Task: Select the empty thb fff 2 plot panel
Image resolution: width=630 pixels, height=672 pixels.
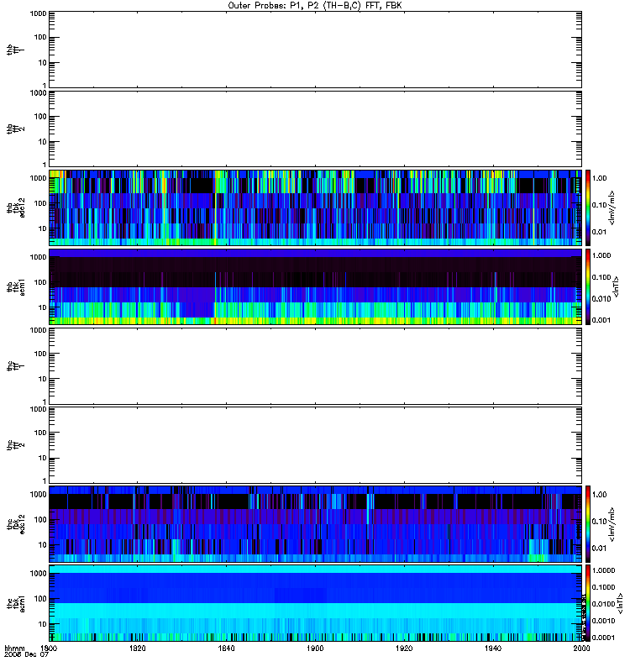Action: click(x=315, y=129)
